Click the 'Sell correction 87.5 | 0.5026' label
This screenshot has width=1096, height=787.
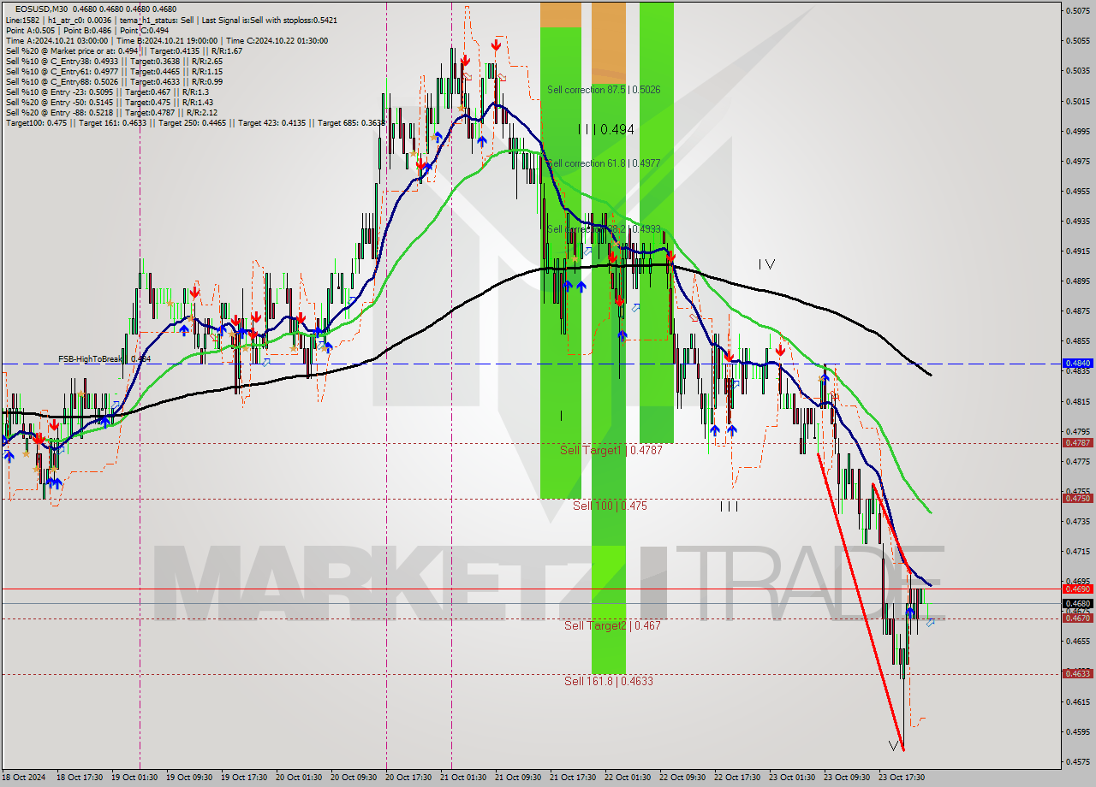604,89
